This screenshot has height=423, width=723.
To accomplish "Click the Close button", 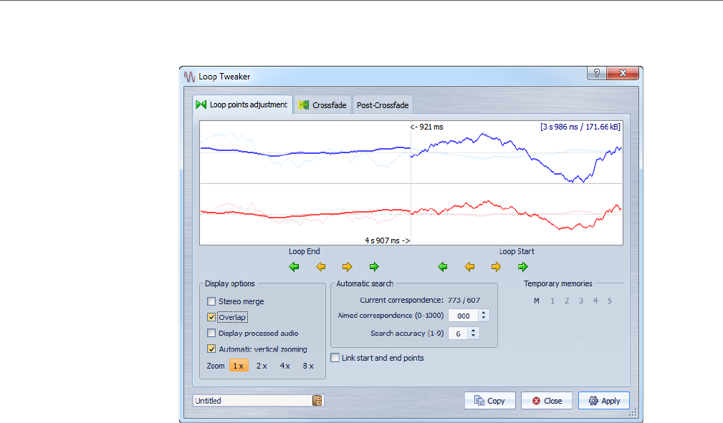I will click(547, 400).
